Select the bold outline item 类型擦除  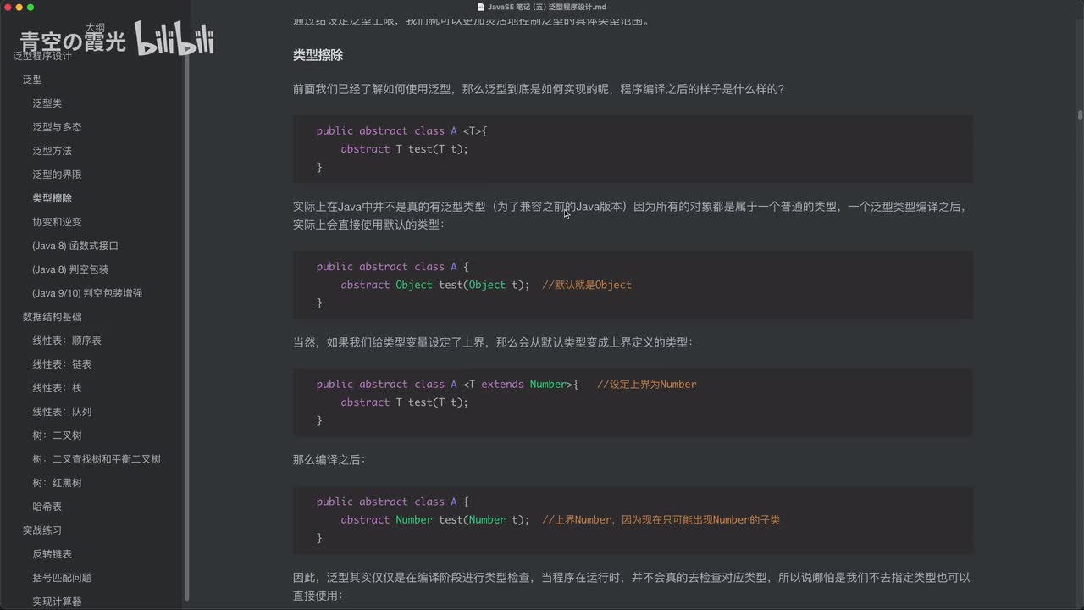click(x=53, y=198)
